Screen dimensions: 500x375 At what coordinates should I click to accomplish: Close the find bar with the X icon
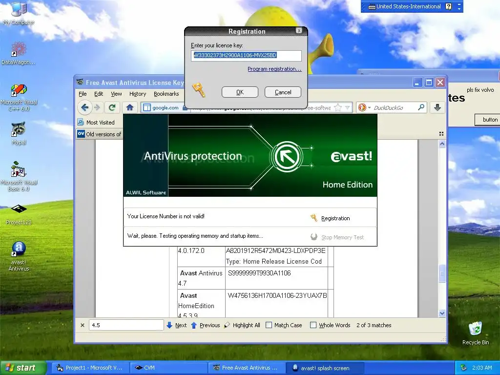[x=82, y=325]
